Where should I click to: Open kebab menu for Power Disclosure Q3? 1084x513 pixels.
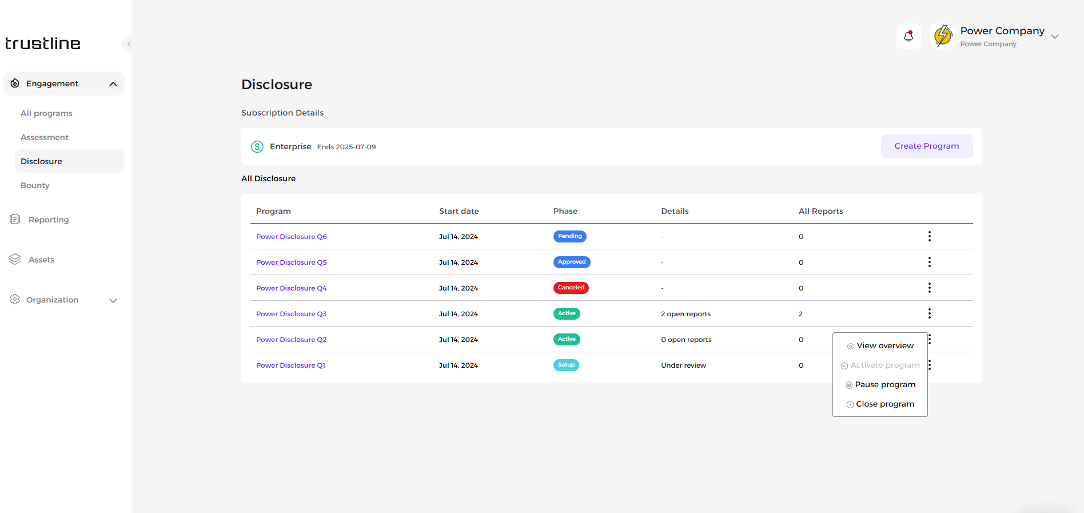coord(929,313)
